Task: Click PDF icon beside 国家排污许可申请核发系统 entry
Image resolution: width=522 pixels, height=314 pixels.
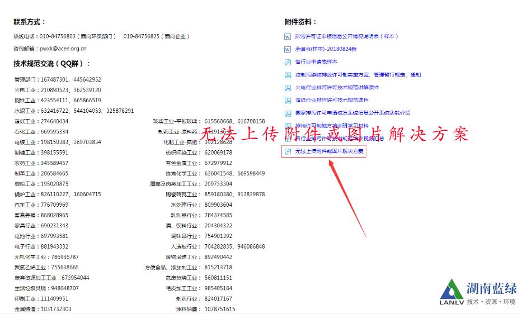Action: click(x=288, y=113)
